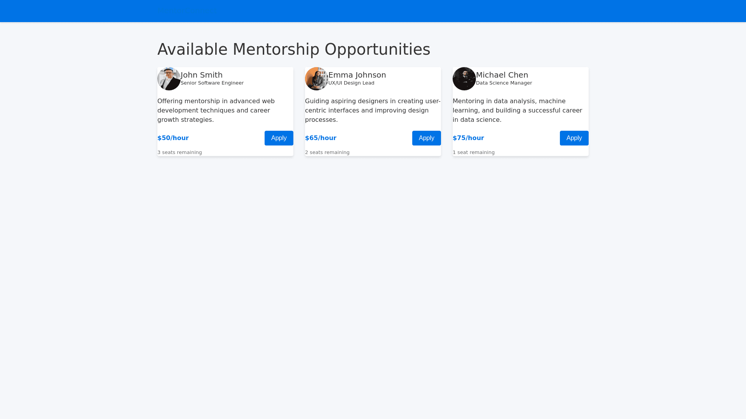Click the Emma Johnson name heading
Image resolution: width=746 pixels, height=419 pixels.
click(x=357, y=75)
